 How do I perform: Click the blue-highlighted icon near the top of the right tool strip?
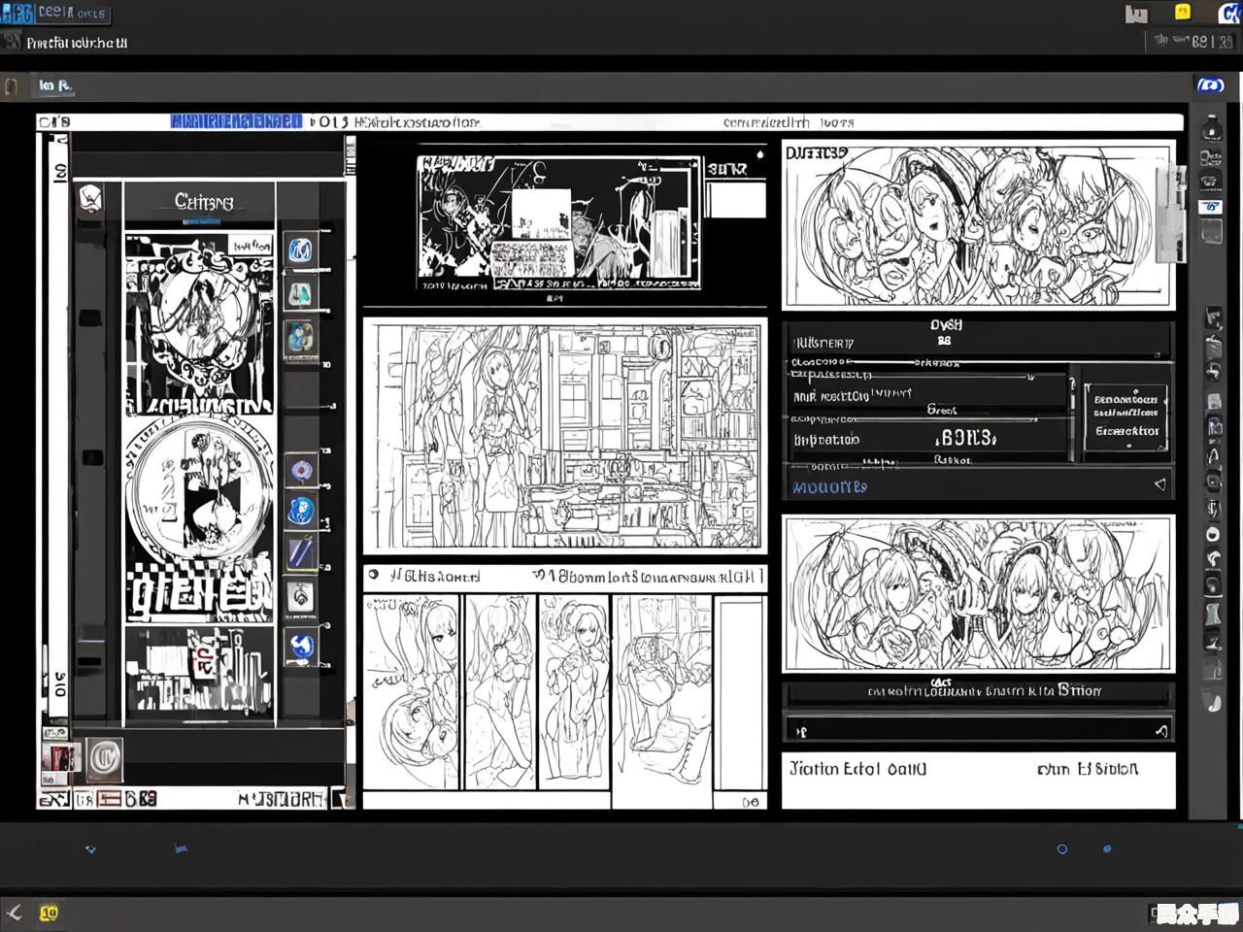(x=1211, y=207)
